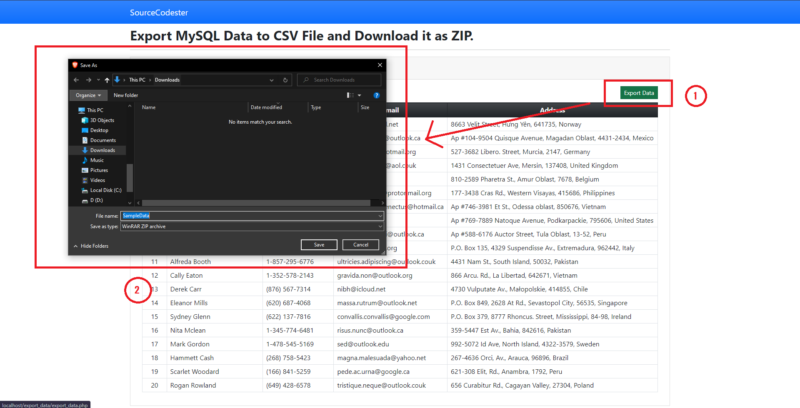Select Documents in folder tree
Image resolution: width=800 pixels, height=408 pixels.
pos(103,140)
